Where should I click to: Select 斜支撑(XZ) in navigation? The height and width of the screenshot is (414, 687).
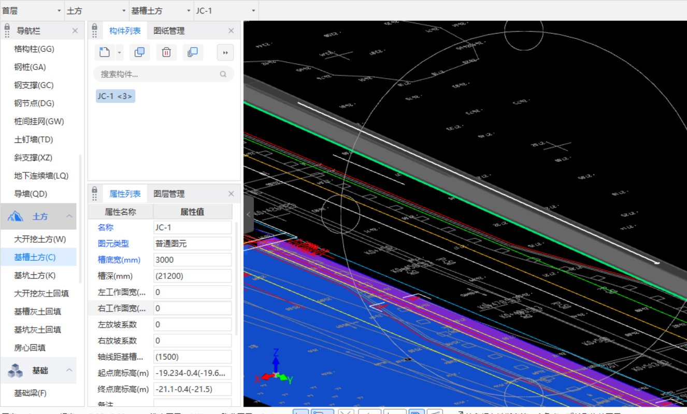pos(33,158)
